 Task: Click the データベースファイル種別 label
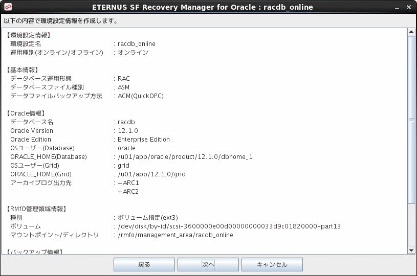click(47, 87)
